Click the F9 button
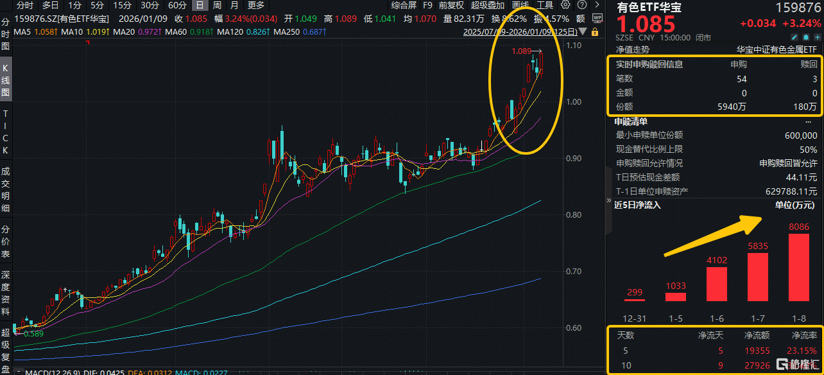The height and width of the screenshot is (375, 824). pyautogui.click(x=427, y=5)
